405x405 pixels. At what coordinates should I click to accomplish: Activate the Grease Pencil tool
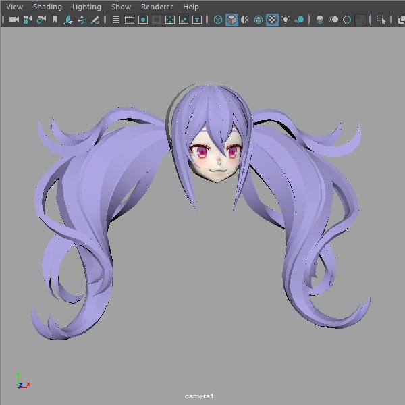pyautogui.click(x=95, y=20)
